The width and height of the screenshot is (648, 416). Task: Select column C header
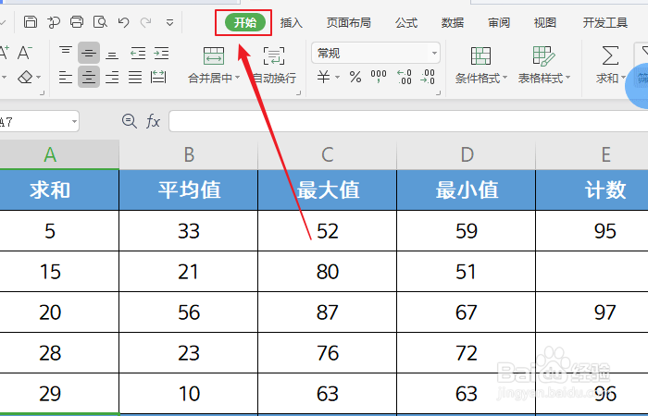point(328,154)
